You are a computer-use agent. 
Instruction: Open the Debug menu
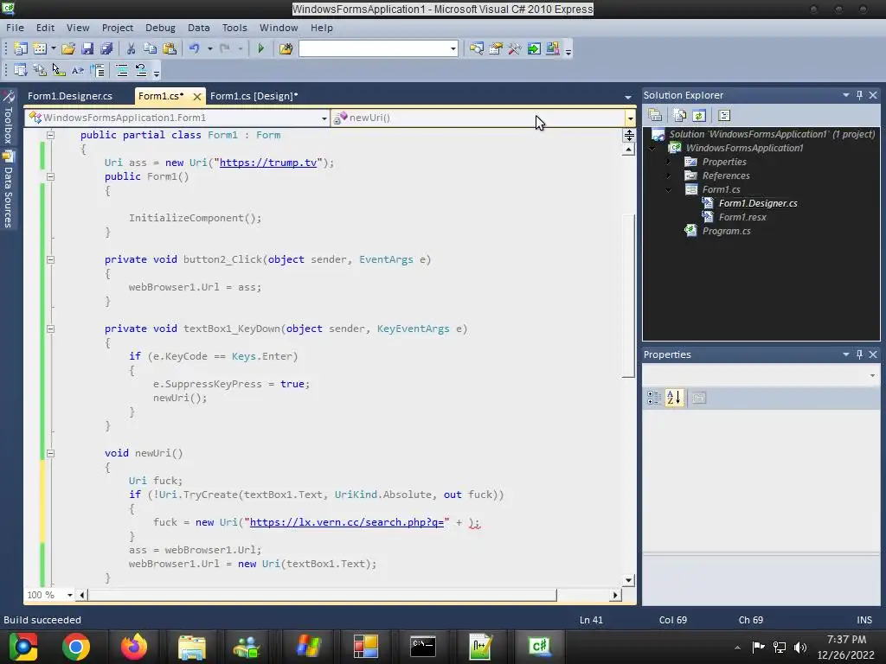160,28
